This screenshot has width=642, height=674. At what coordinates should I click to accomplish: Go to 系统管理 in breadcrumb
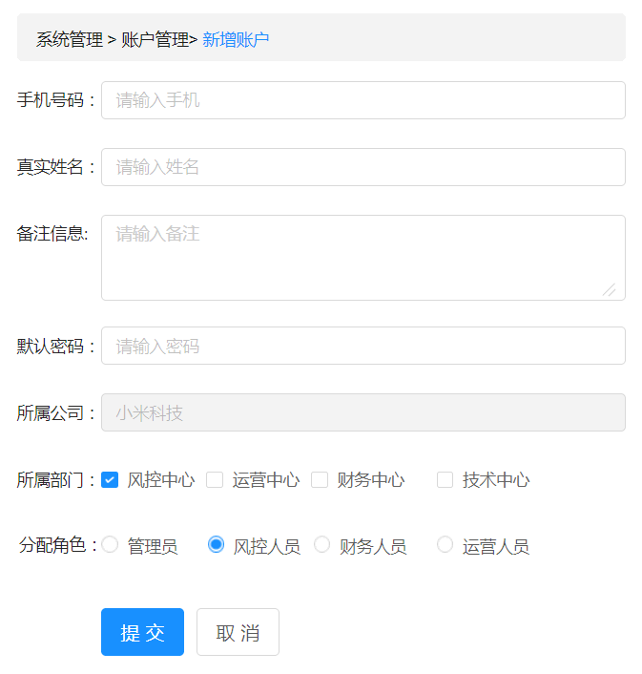(x=70, y=39)
